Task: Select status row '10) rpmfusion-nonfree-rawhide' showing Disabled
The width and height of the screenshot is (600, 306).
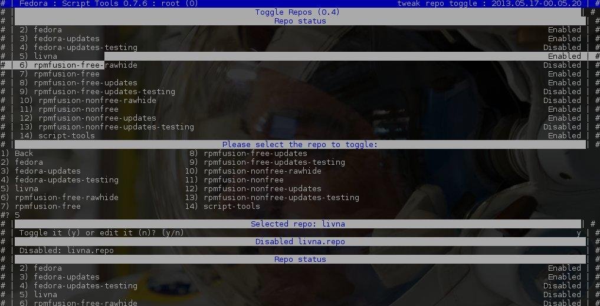Action: (x=300, y=101)
